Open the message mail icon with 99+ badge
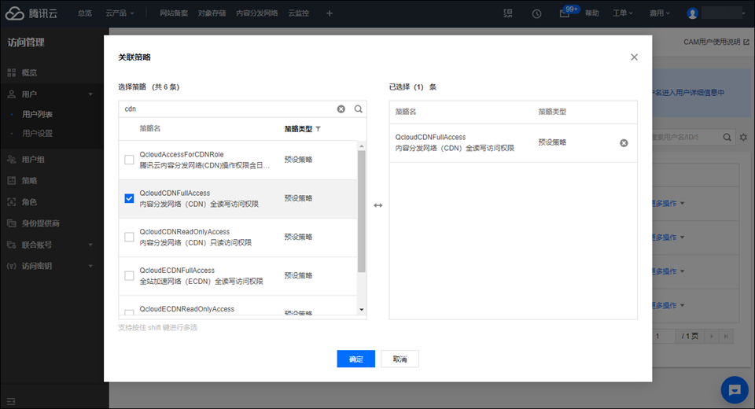The image size is (755, 409). coord(565,13)
